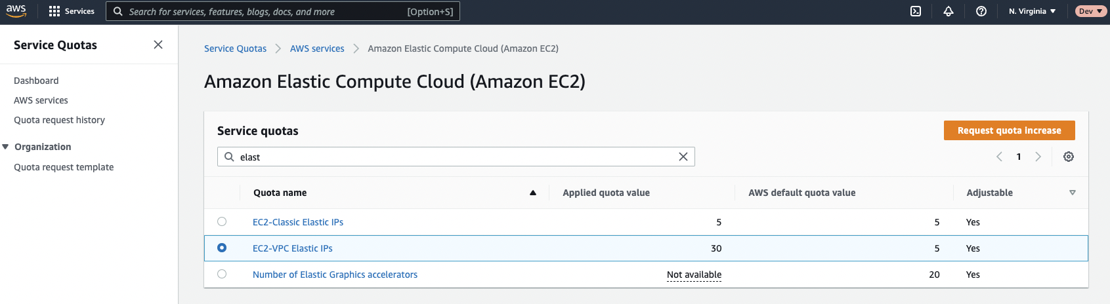Screen dimensions: 1110x304
Task: Select the EC2-Classic Elastic IPs radio button
Action: coord(222,221)
